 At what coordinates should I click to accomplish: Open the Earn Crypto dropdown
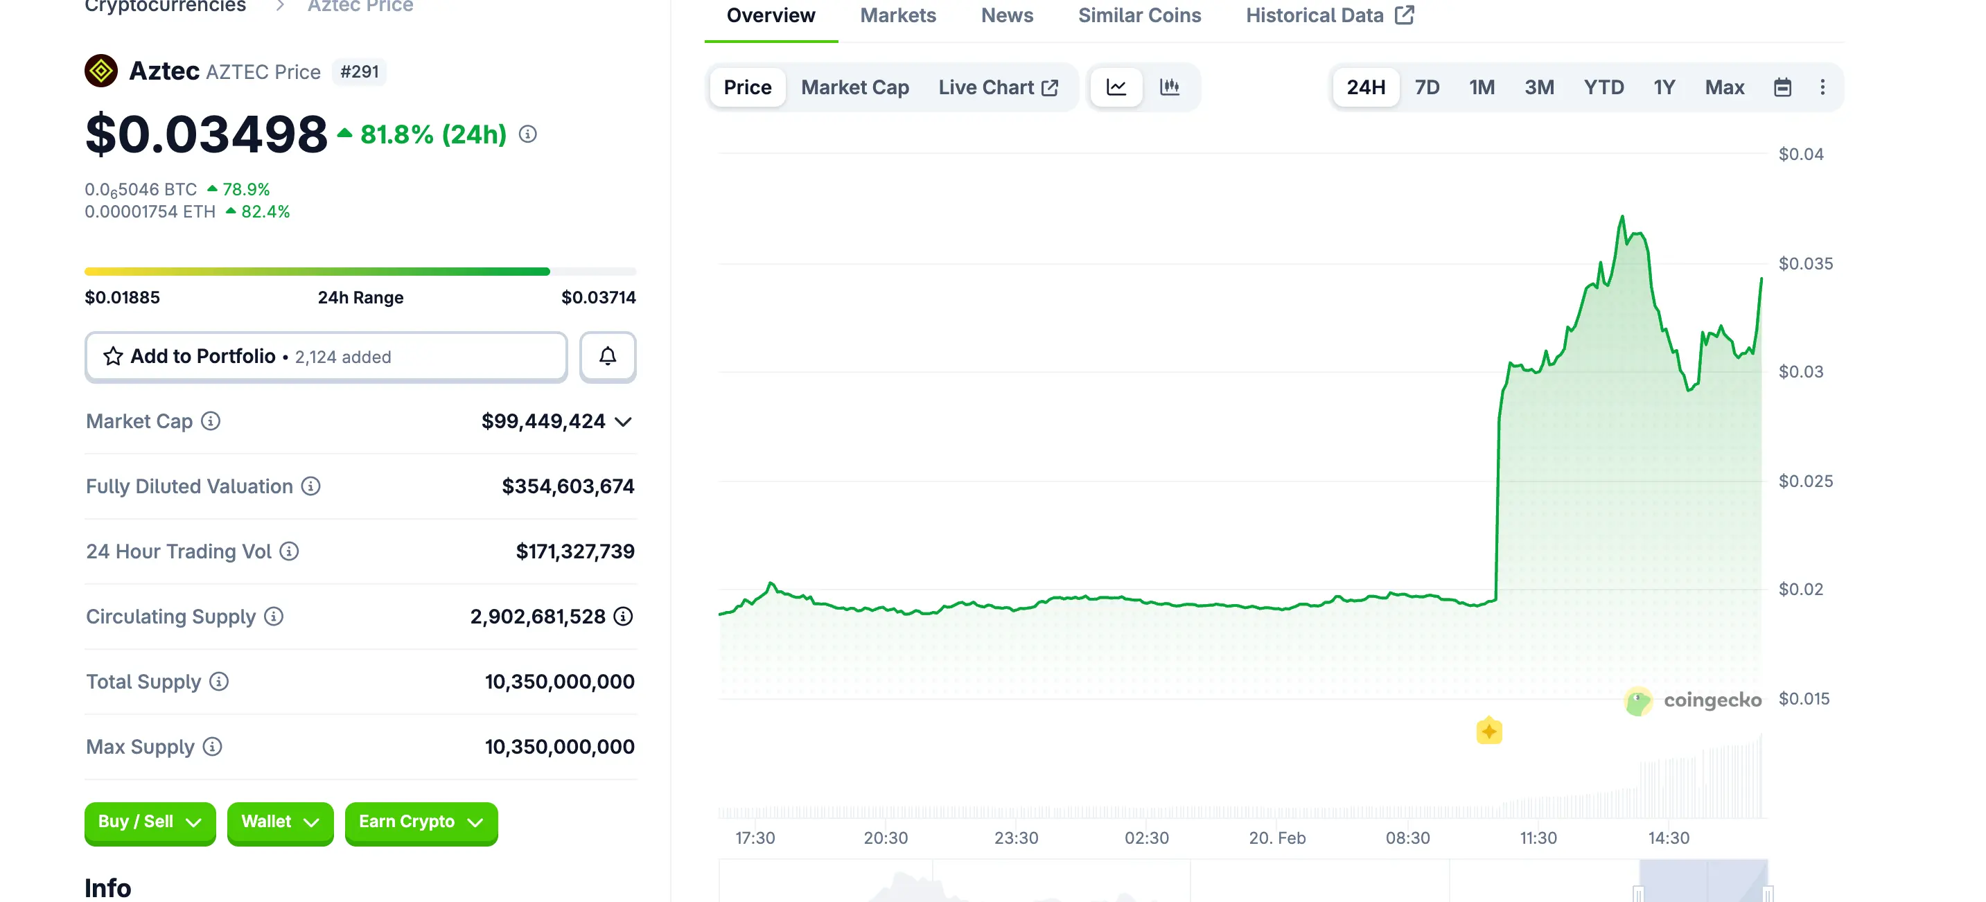point(421,822)
